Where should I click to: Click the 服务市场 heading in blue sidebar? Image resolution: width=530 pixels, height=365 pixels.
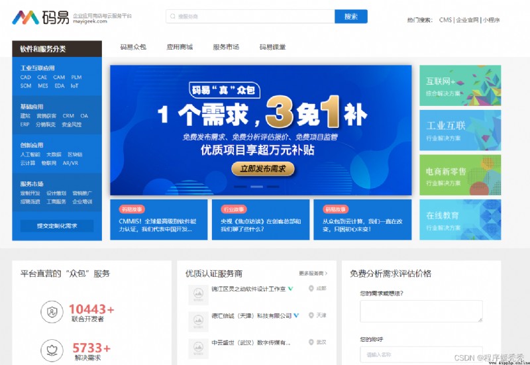(32, 184)
